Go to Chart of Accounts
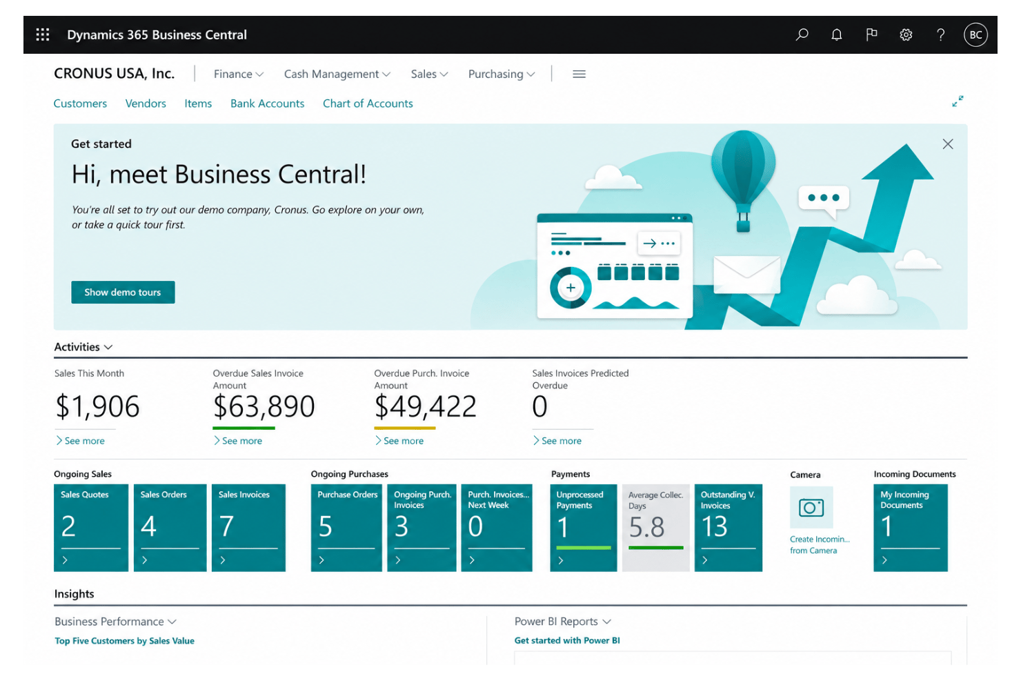Screen dimensions: 1021x681 pos(368,103)
